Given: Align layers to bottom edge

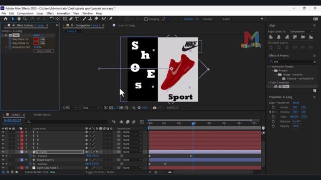Looking at the screenshot, I should tap(311, 37).
